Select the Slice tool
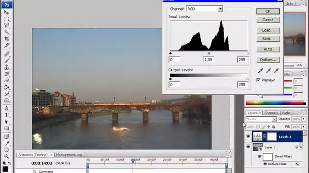309x173 pixels. click(x=6, y=45)
